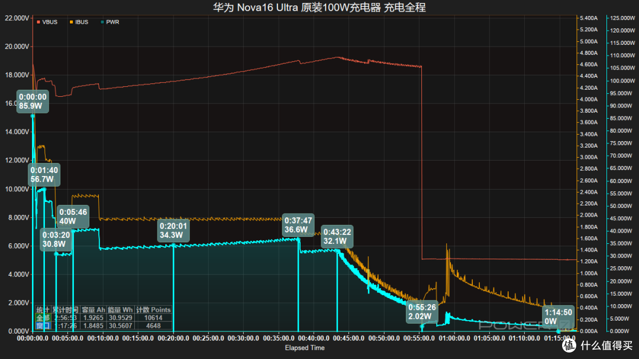
Task: Click the 00:45:00.0 time axis tick
Action: click(349, 338)
